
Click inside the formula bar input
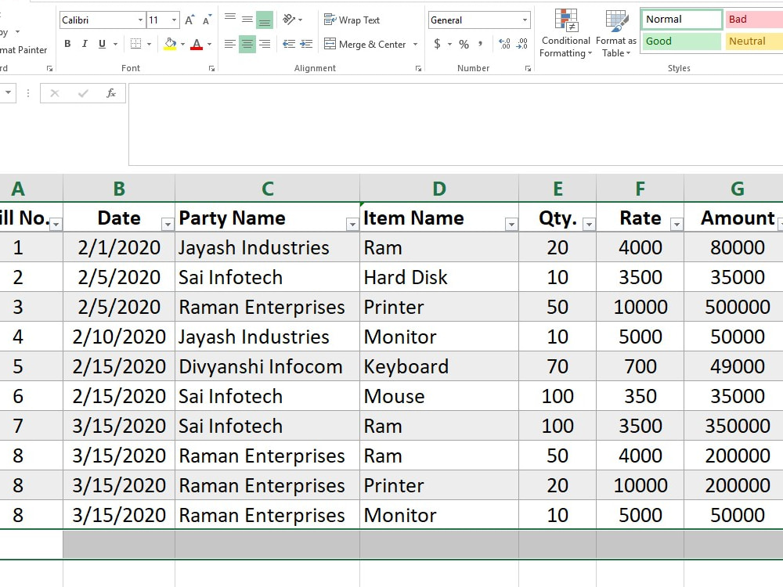click(456, 124)
